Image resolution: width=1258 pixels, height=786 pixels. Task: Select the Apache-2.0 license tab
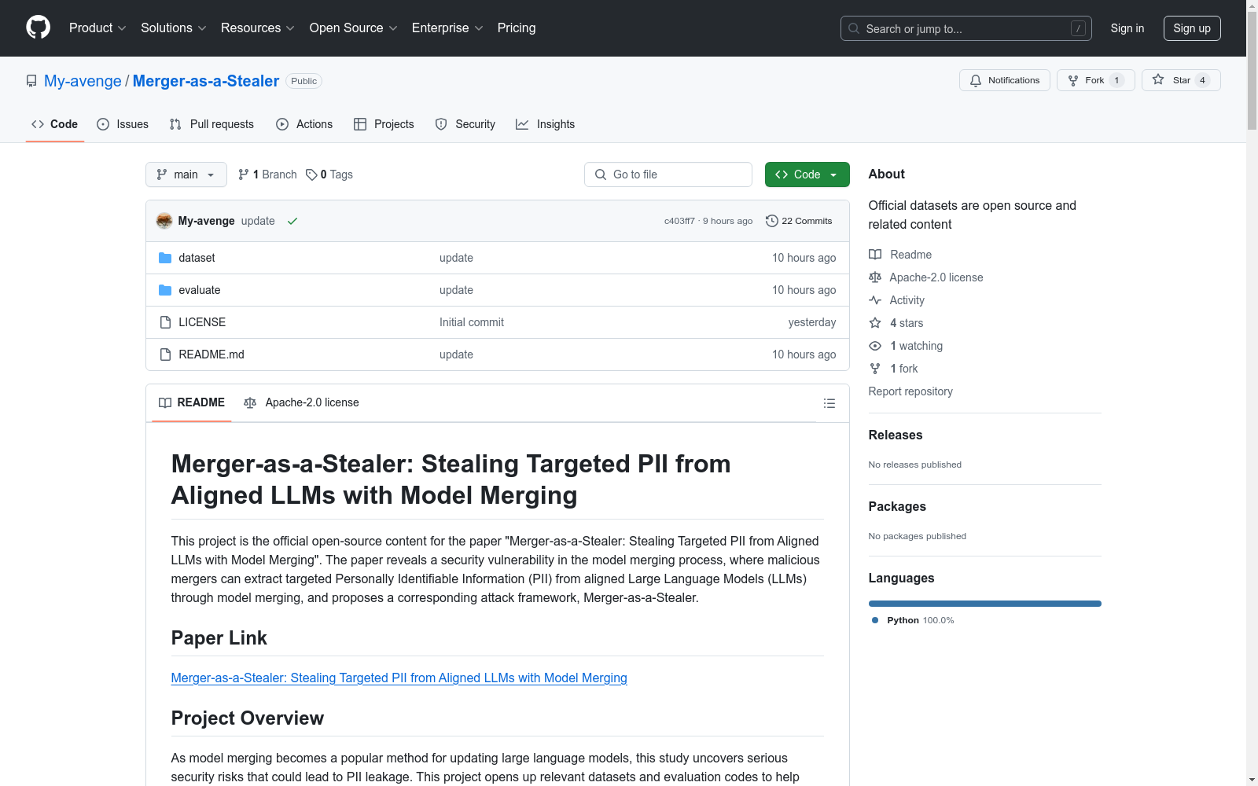tap(302, 402)
